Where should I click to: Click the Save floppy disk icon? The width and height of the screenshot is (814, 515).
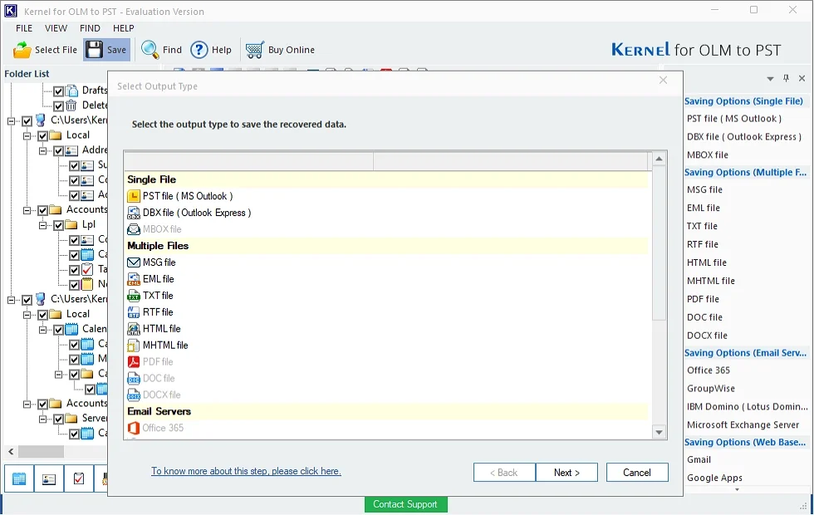click(94, 50)
